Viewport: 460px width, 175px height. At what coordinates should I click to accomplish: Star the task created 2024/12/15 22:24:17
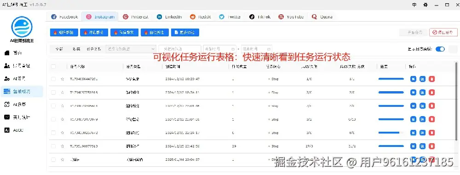coord(62,133)
